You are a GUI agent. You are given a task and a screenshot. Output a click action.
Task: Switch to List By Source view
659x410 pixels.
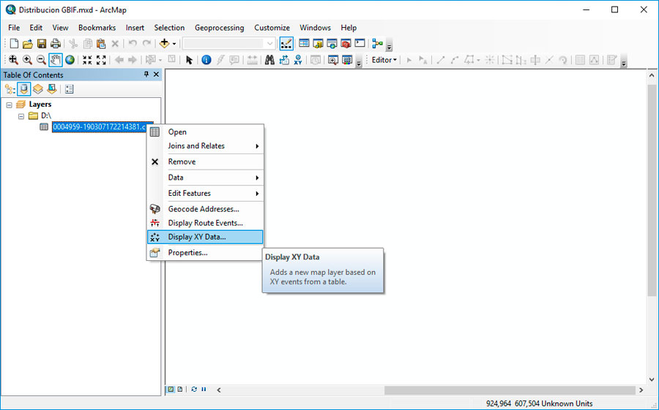pos(24,89)
